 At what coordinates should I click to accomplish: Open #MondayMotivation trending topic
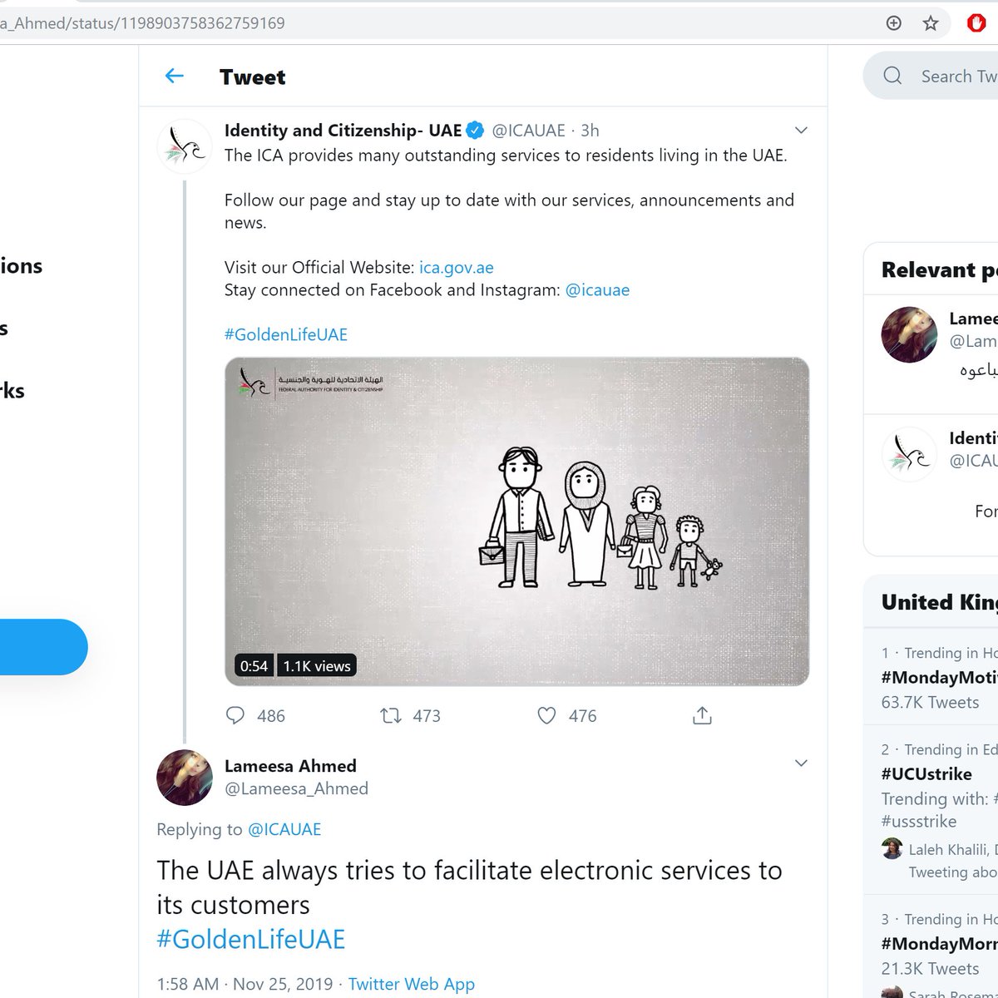[x=939, y=678]
